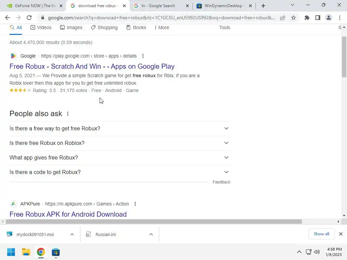This screenshot has height=260, width=347.
Task: Open the More search filters menu
Action: [162, 27]
